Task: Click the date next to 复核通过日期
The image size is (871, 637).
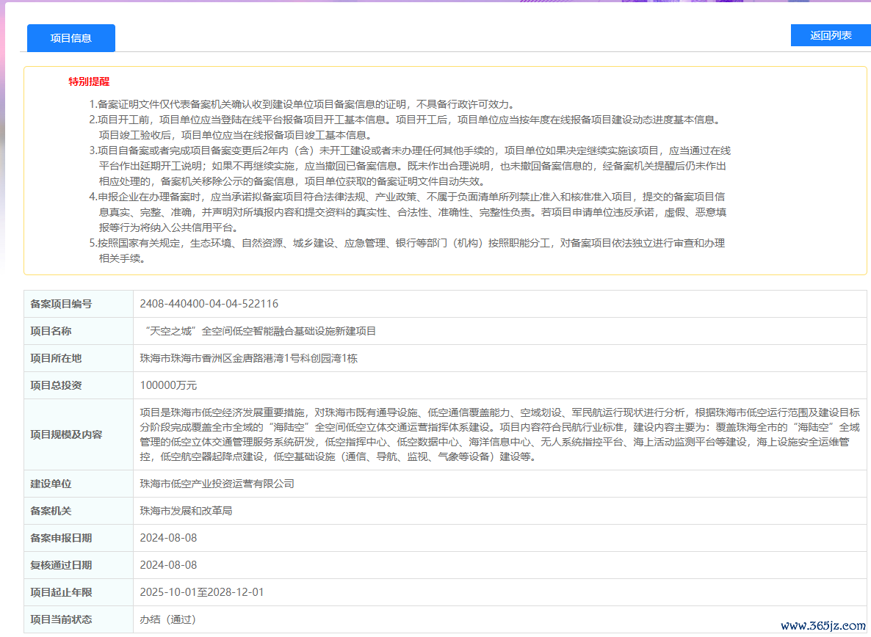Action: 168,565
